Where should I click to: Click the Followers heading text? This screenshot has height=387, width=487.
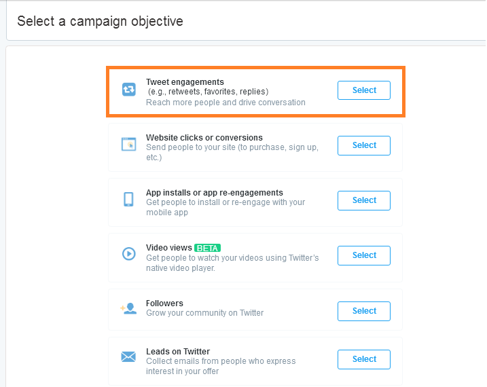tap(164, 303)
